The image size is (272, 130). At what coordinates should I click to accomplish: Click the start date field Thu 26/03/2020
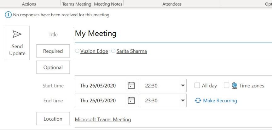pos(98,86)
